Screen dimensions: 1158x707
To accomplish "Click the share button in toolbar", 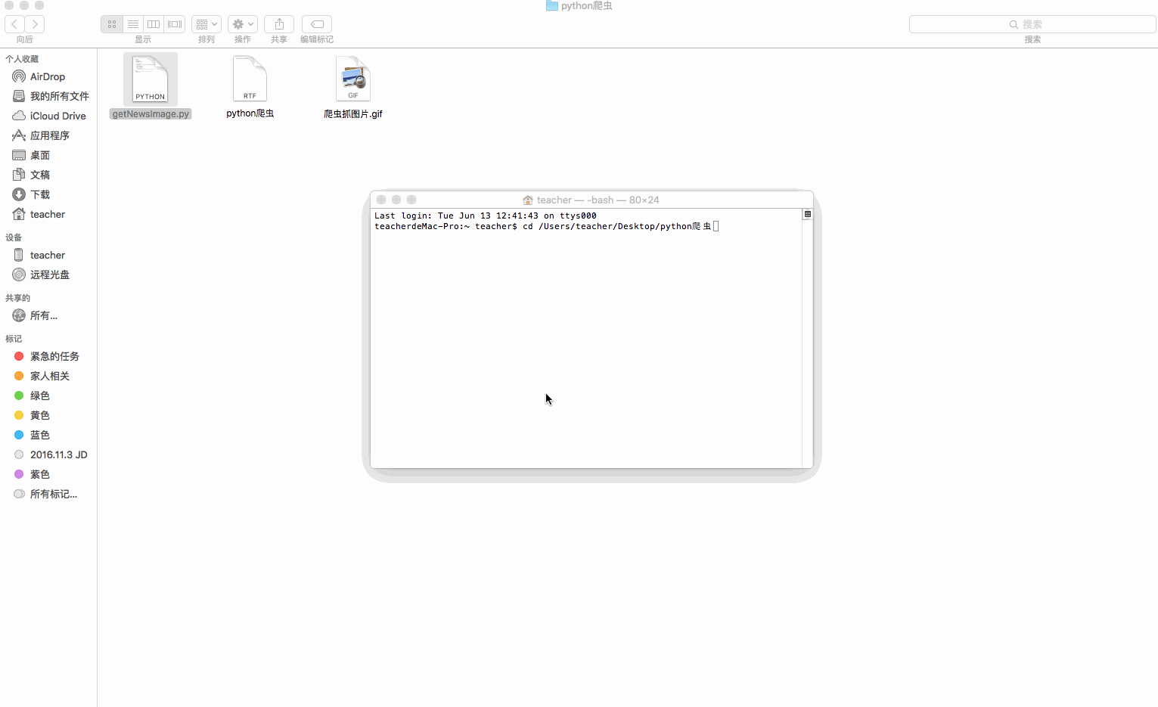I will point(279,24).
